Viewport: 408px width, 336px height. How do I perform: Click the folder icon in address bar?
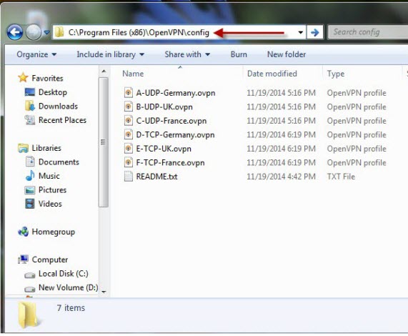[x=59, y=32]
